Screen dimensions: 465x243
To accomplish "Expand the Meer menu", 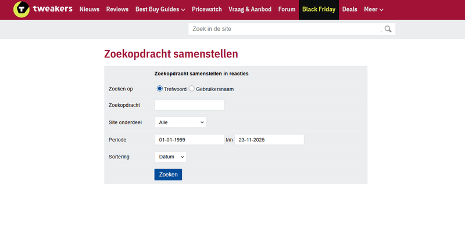I will 373,9.
